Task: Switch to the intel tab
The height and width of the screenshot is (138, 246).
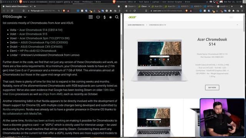Action: coord(223,7)
